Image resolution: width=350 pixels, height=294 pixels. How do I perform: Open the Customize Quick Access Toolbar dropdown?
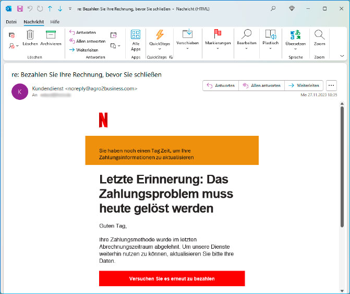click(70, 9)
